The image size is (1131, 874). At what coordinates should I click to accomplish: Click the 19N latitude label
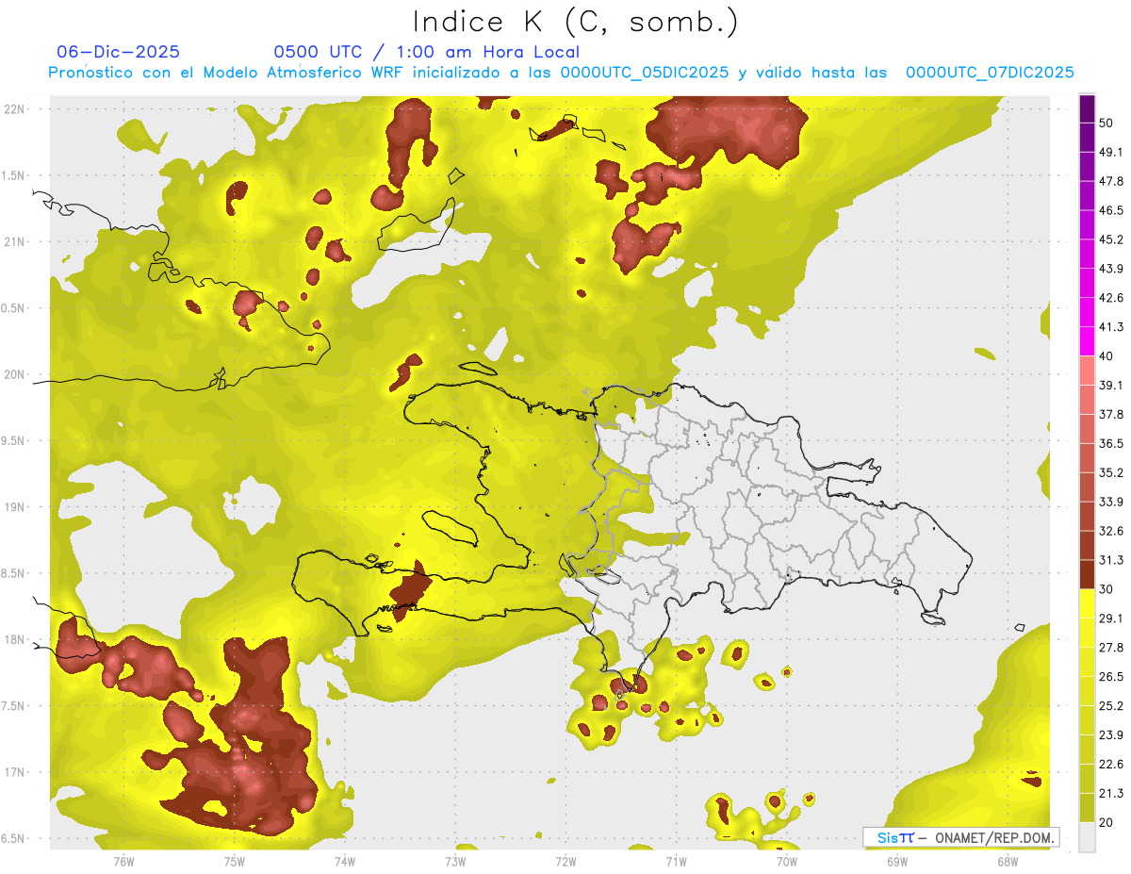[15, 506]
